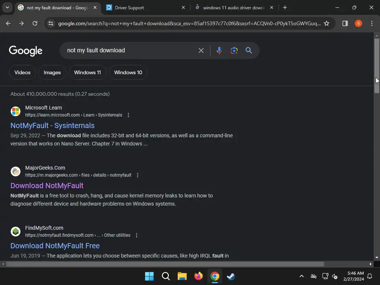Image resolution: width=380 pixels, height=285 pixels.
Task: Clear the search query with the X
Action: click(201, 50)
